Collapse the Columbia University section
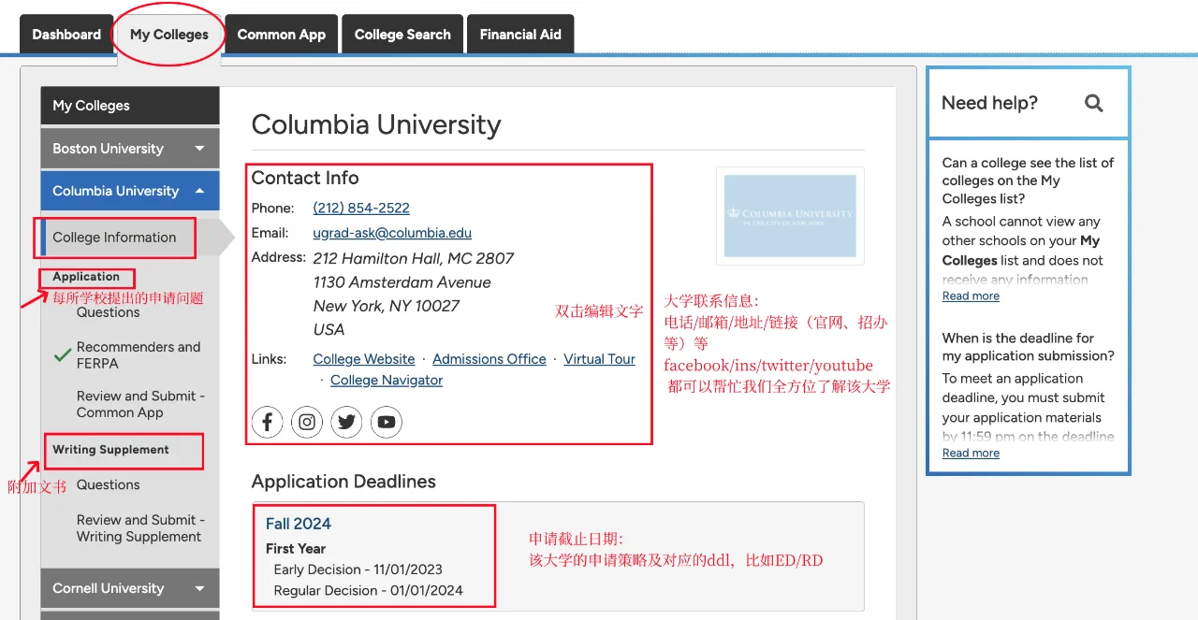 click(129, 191)
